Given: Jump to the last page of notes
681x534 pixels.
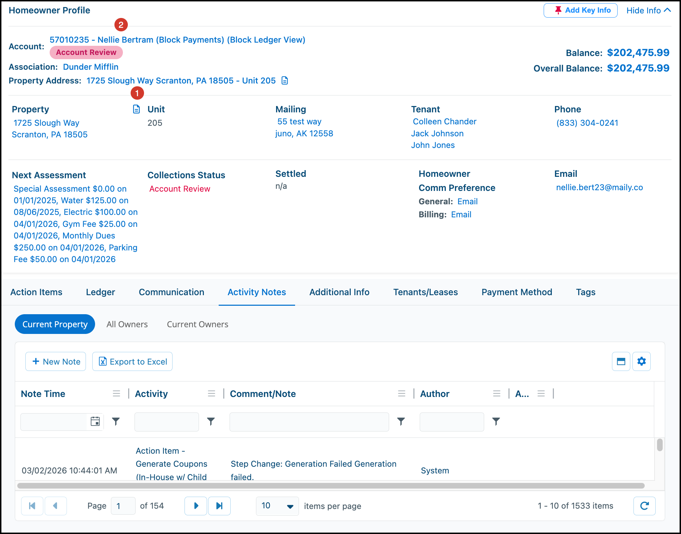Looking at the screenshot, I should [x=219, y=506].
